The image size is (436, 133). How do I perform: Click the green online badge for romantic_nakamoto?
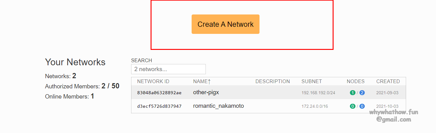[x=352, y=106]
